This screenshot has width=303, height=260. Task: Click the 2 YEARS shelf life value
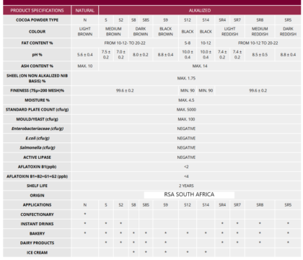186,186
